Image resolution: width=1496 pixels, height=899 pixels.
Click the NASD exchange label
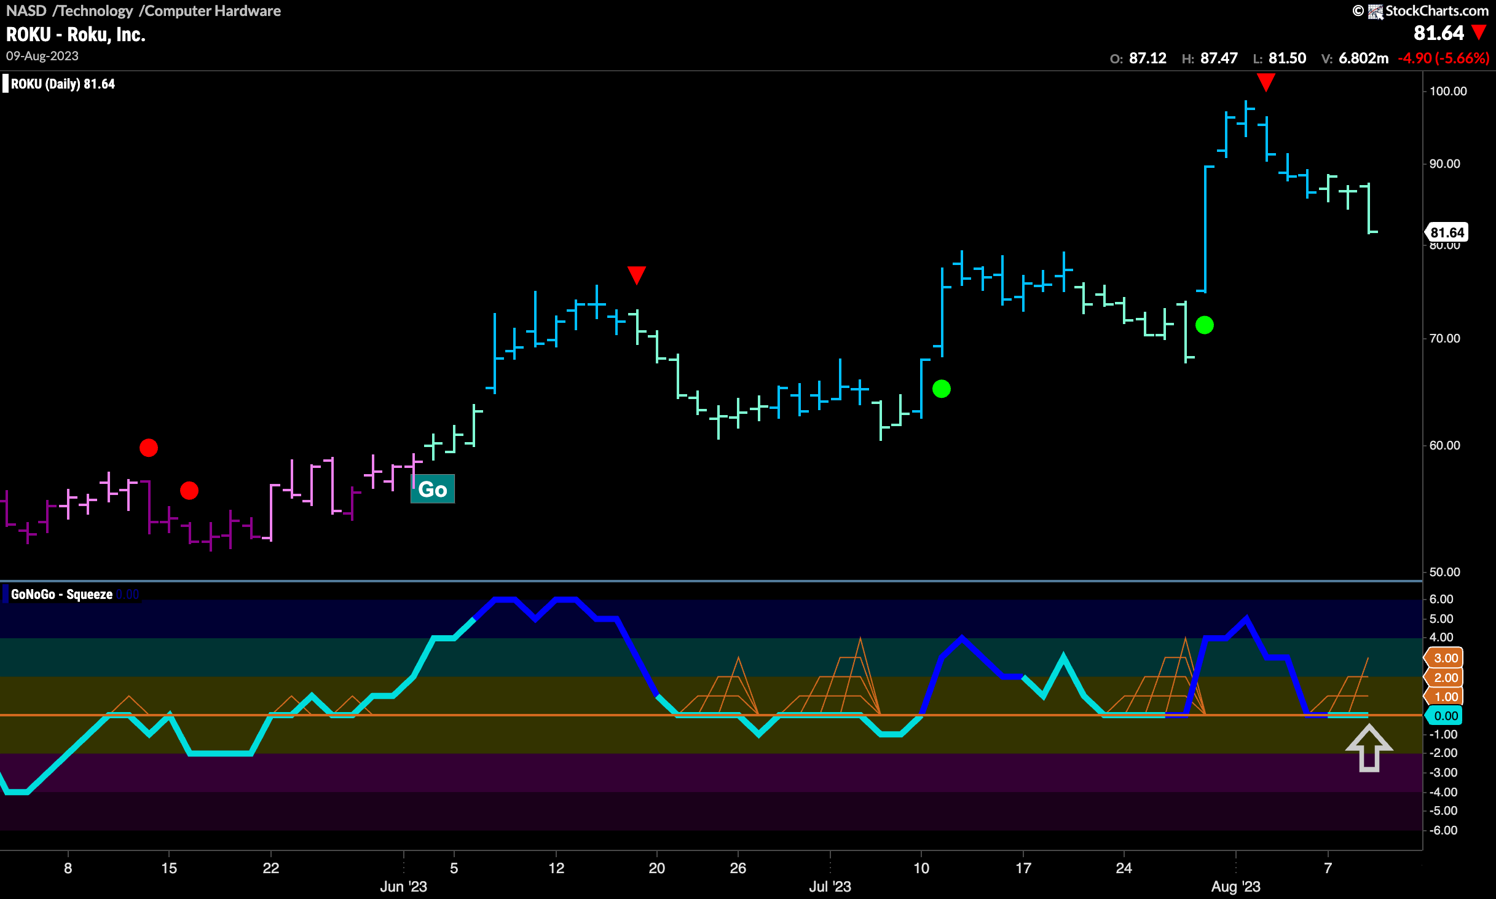(26, 10)
